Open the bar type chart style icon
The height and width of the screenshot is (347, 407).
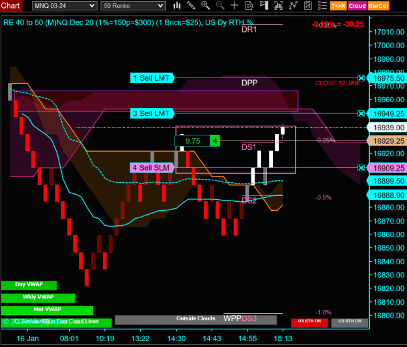coord(177,6)
